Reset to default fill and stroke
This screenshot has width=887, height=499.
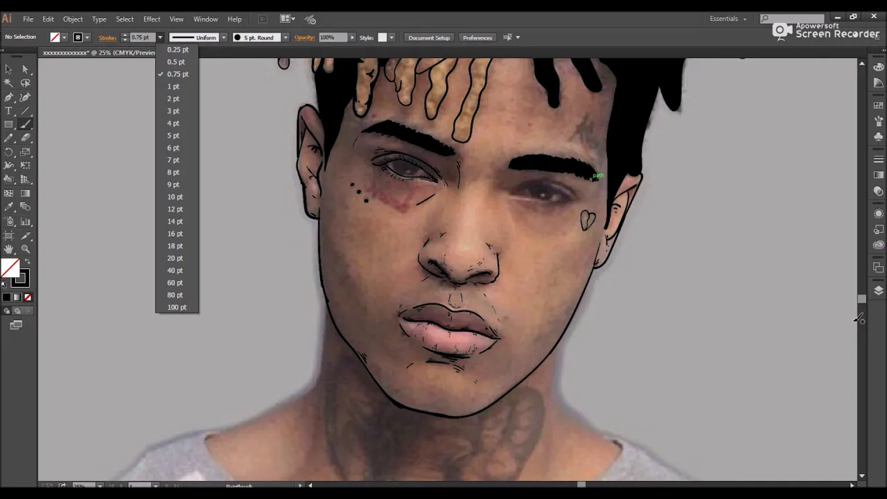[x=3, y=284]
